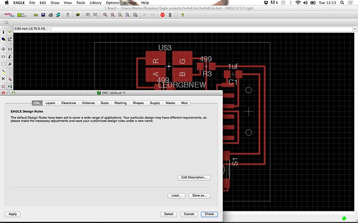Click the Apply button
The height and width of the screenshot is (223, 358).
click(x=13, y=214)
